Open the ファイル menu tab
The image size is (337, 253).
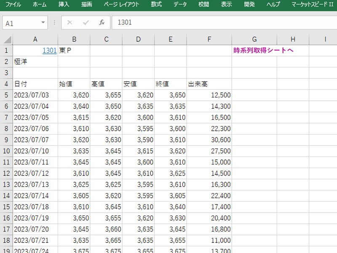13,4
